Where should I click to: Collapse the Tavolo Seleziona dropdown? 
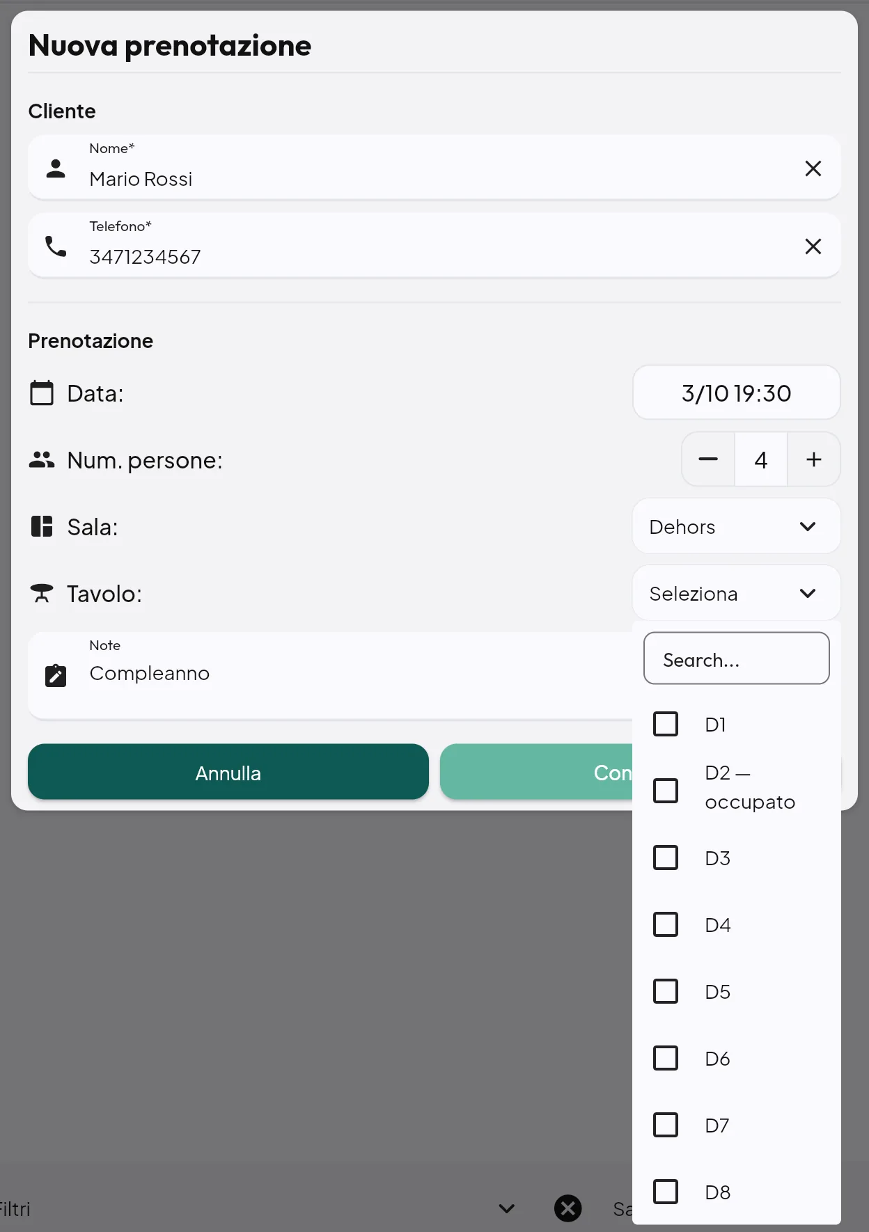tap(736, 593)
